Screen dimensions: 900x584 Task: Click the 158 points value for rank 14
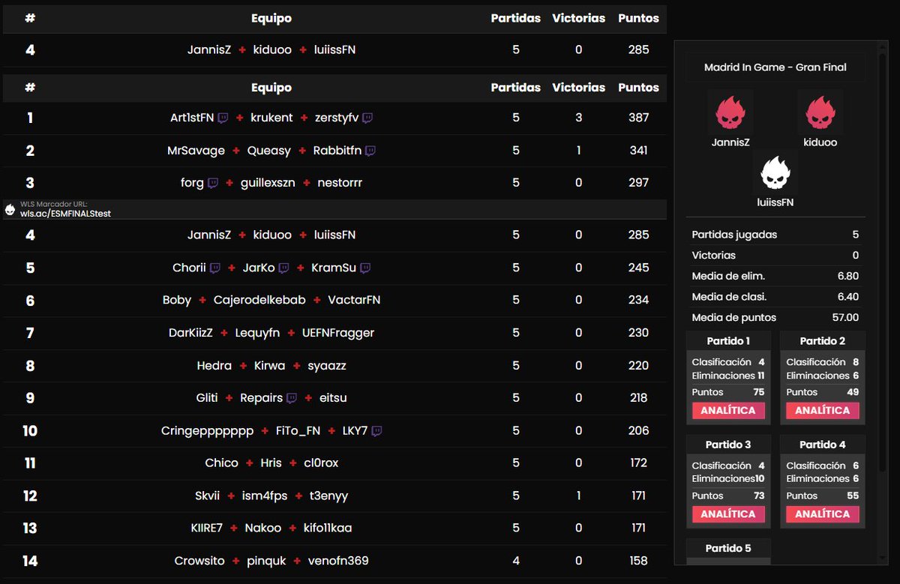point(639,562)
